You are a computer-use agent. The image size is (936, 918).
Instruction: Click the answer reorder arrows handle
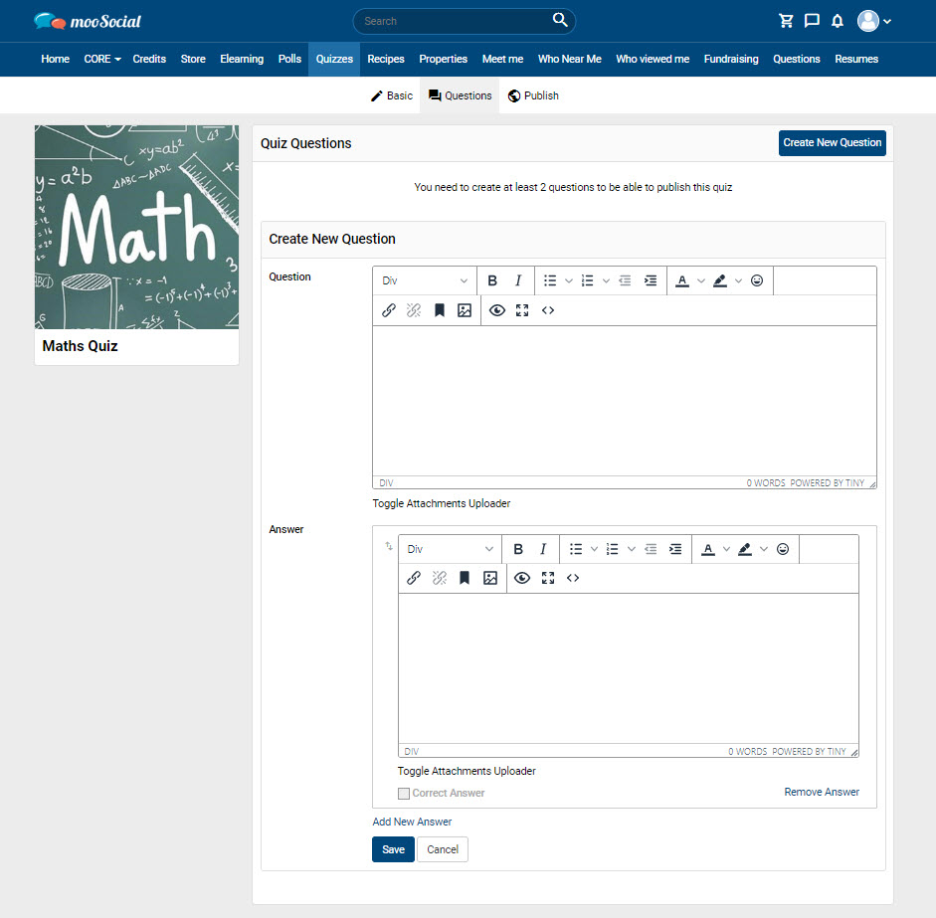coord(389,546)
